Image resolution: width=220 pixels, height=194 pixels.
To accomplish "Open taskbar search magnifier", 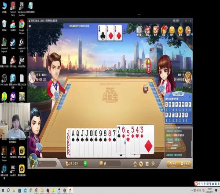I will click(x=8, y=190).
